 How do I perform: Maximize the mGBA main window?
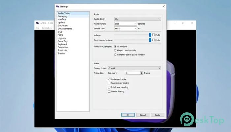(183, 23)
